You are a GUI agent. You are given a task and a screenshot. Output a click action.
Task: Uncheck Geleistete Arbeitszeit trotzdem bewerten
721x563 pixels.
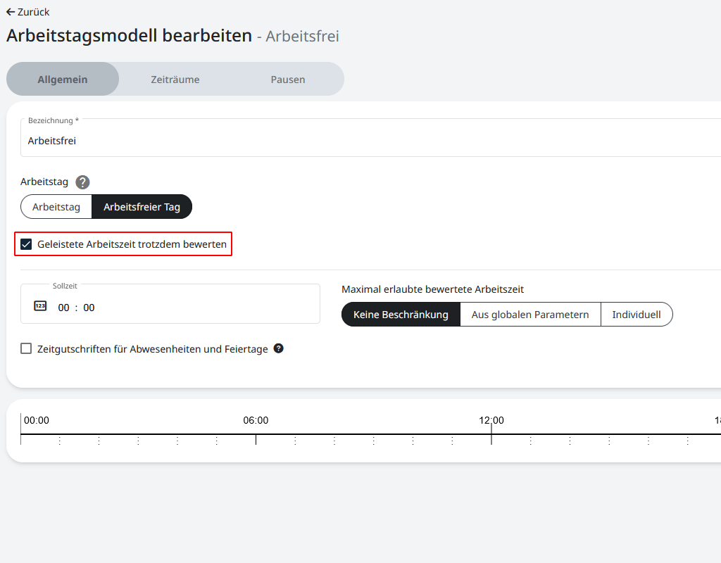26,244
